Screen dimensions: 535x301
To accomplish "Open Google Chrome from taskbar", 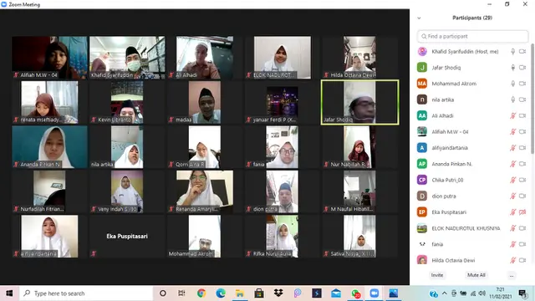I will (201, 293).
